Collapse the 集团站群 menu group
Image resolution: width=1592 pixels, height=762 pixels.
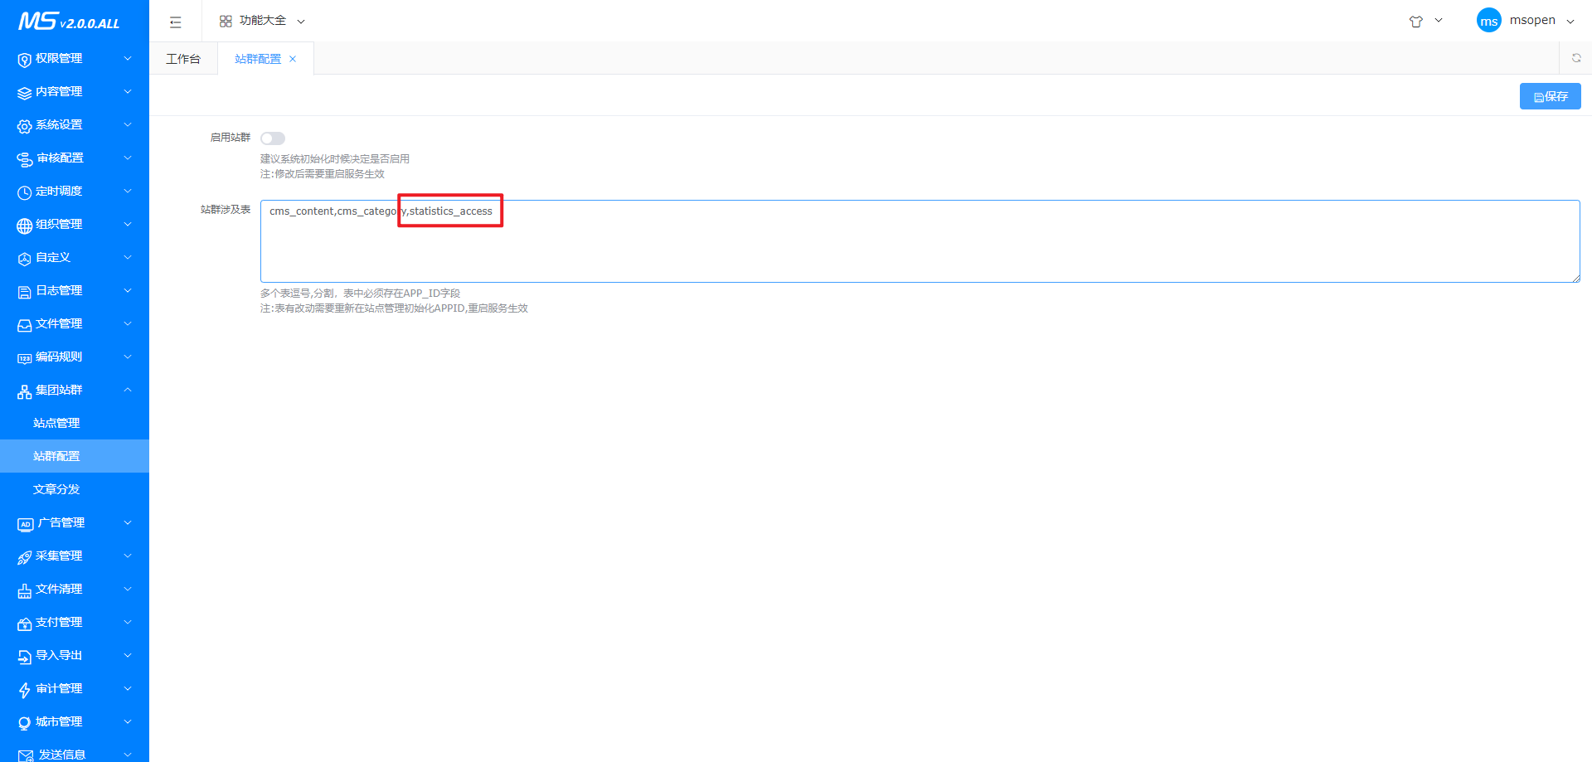pos(75,390)
